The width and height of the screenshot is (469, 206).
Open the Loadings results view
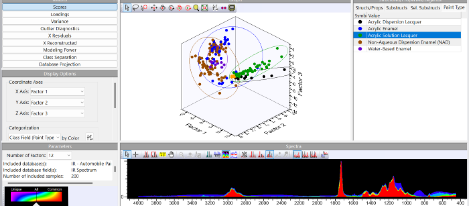tap(60, 14)
